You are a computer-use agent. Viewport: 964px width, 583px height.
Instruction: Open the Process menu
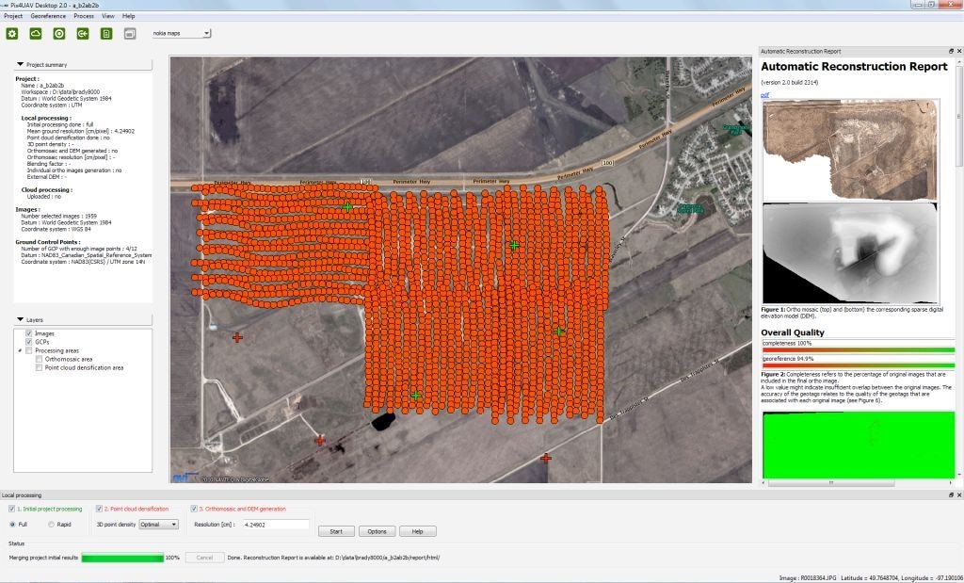pos(84,16)
